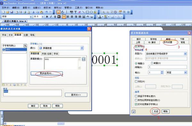Open the 标签 unit dropdown
192x126 pixels.
[x=185, y=73]
